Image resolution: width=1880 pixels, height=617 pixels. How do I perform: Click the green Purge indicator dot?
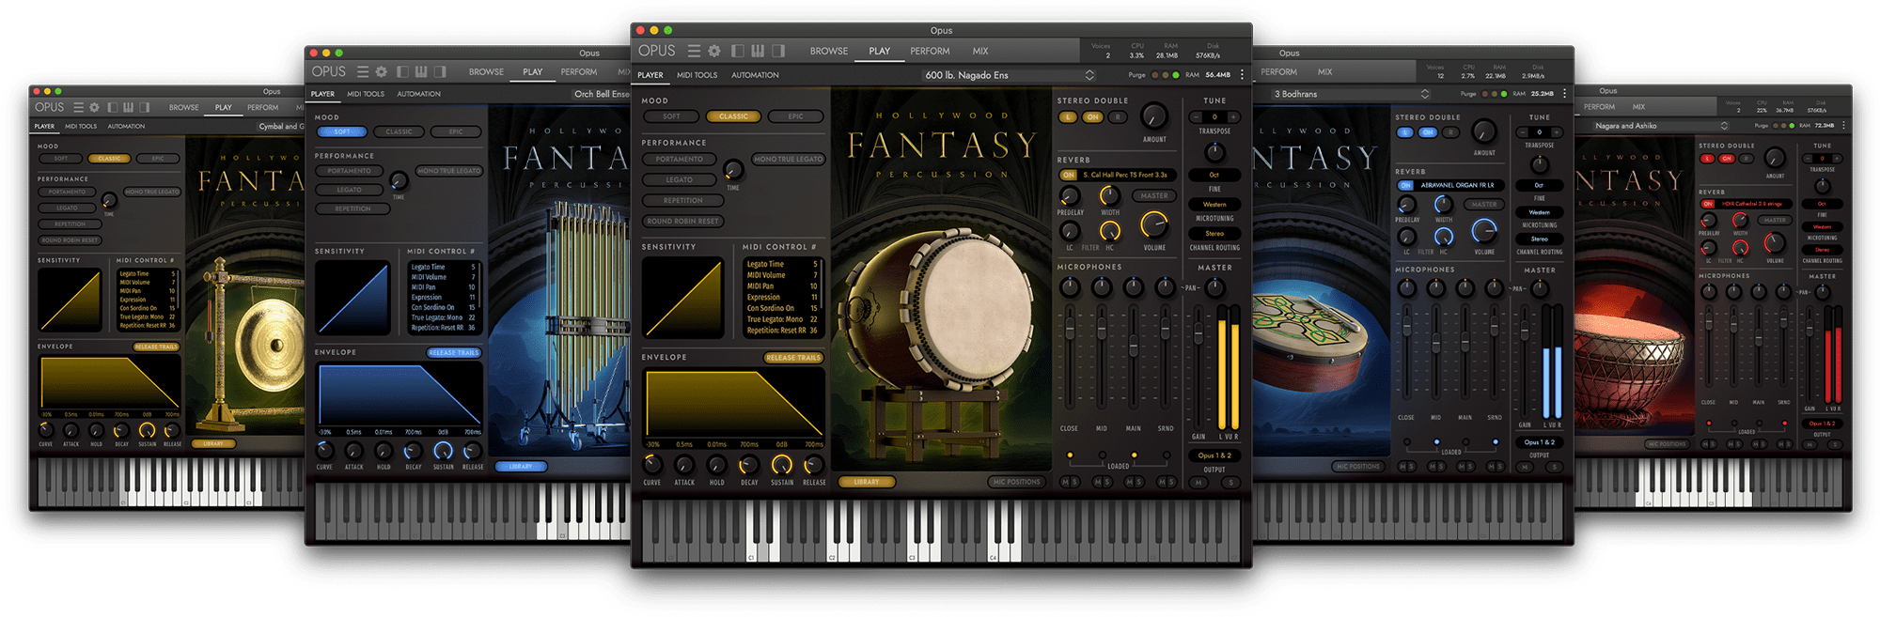(1175, 75)
